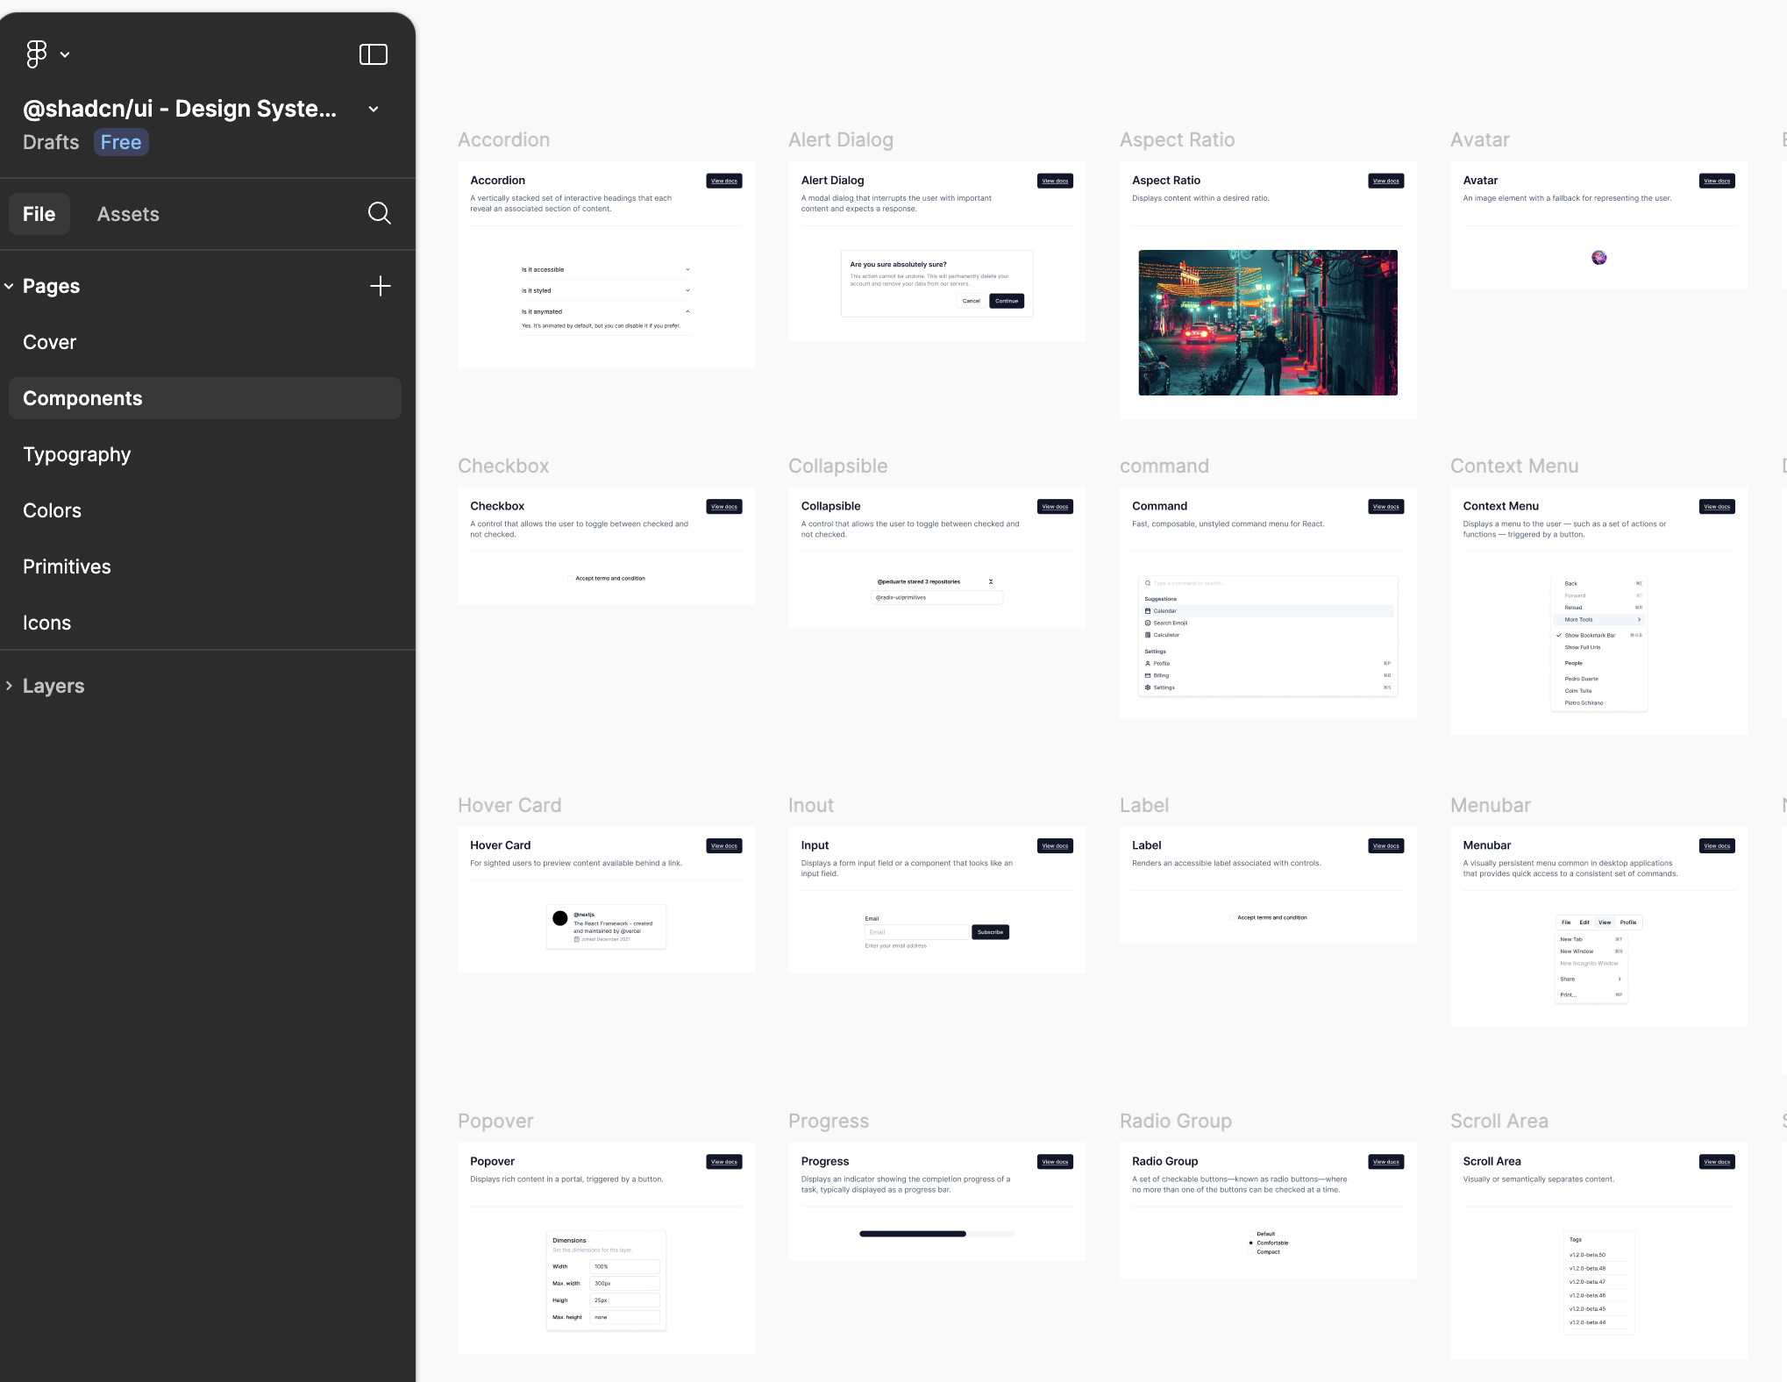Click the Calendar suggestion in Command menu
Viewport: 1787px width, 1382px height.
click(1165, 611)
